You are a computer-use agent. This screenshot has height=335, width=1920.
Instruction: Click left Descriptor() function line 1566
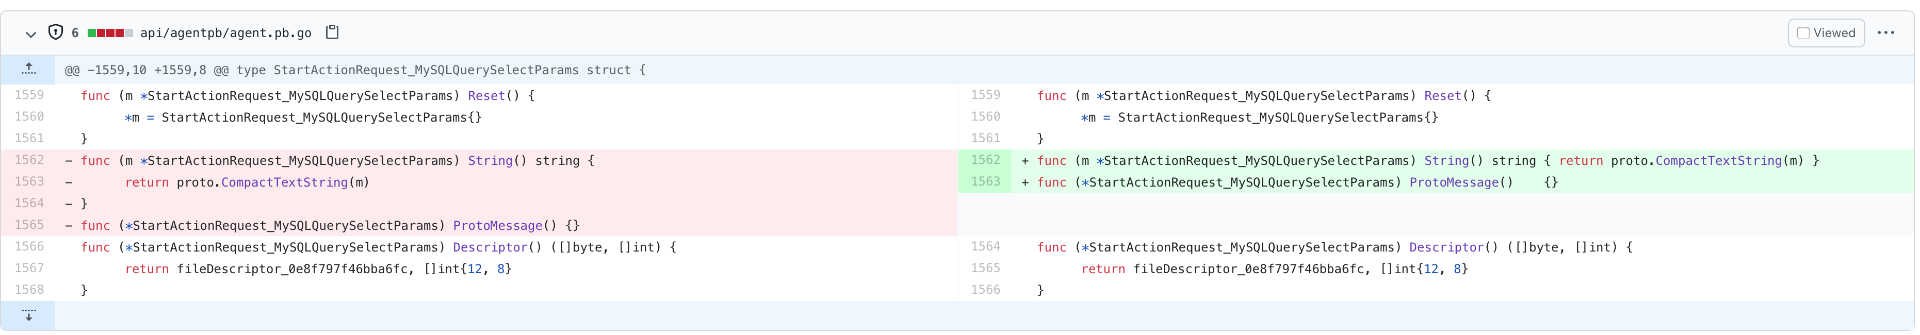coord(379,247)
